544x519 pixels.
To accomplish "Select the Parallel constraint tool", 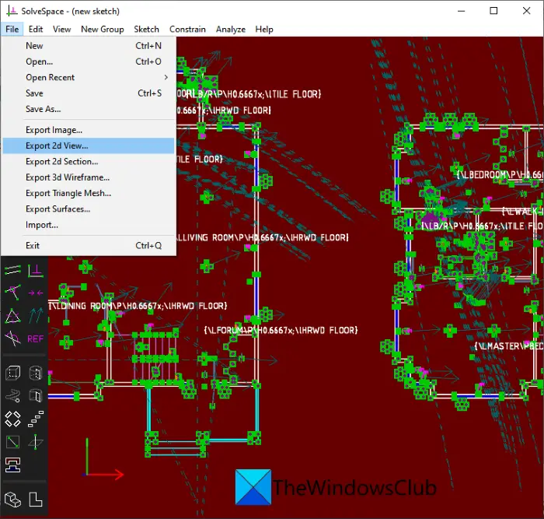I will [x=13, y=270].
